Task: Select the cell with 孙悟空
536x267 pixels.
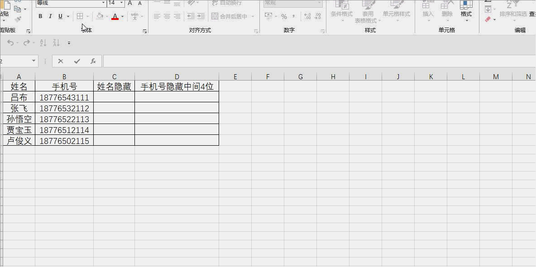Action: [19, 119]
